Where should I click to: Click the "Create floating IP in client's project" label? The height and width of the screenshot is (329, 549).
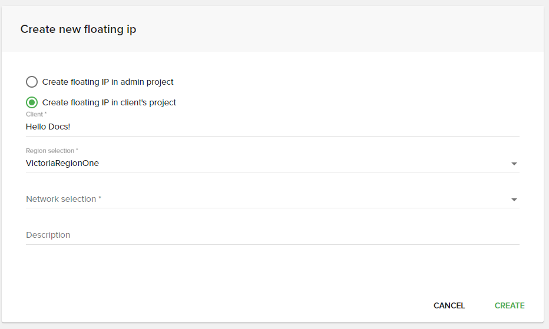point(109,102)
